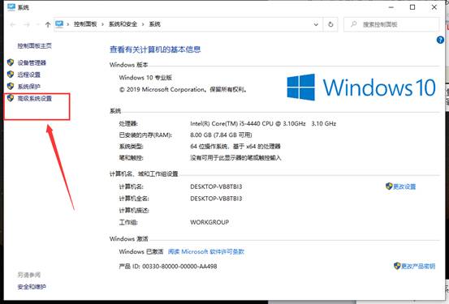Image resolution: width=449 pixels, height=304 pixels.
Task: Expand the address bar history dropdown
Action: coord(316,24)
